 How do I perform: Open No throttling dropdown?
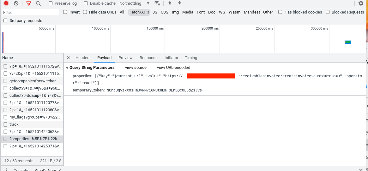[135, 3]
